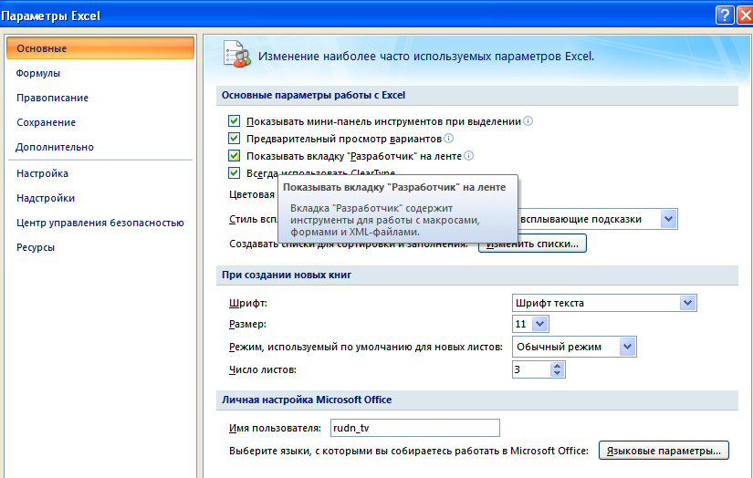Click the Имя пользователя text field
Viewport: 753px width, 478px height.
pyautogui.click(x=415, y=428)
